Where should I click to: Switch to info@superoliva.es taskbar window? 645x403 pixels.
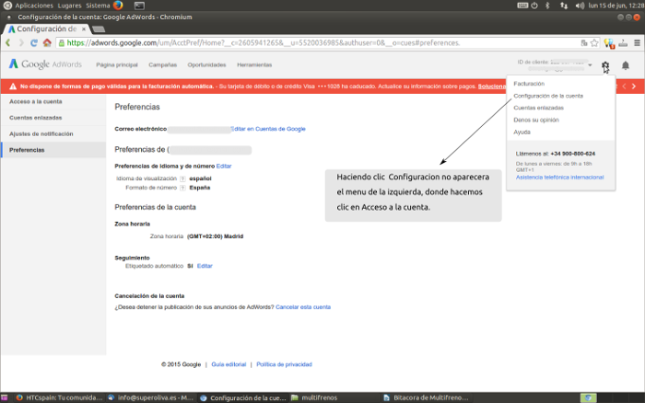click(x=150, y=397)
